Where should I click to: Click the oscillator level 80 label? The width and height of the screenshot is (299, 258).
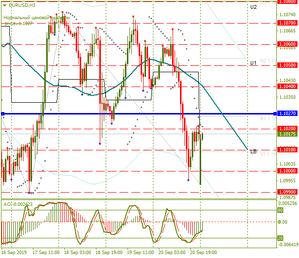[280, 210]
